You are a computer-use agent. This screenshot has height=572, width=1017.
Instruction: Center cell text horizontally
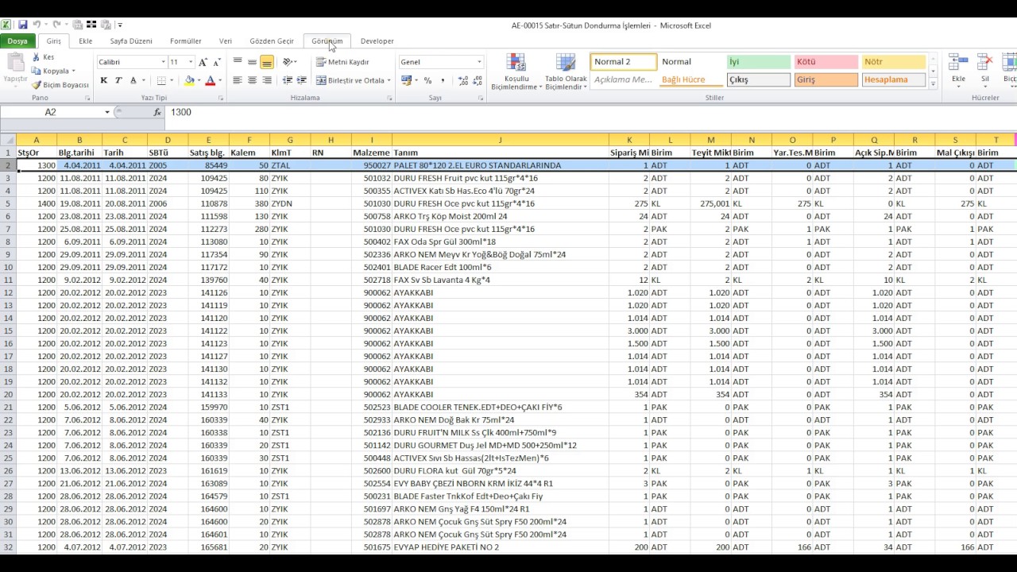pos(252,80)
